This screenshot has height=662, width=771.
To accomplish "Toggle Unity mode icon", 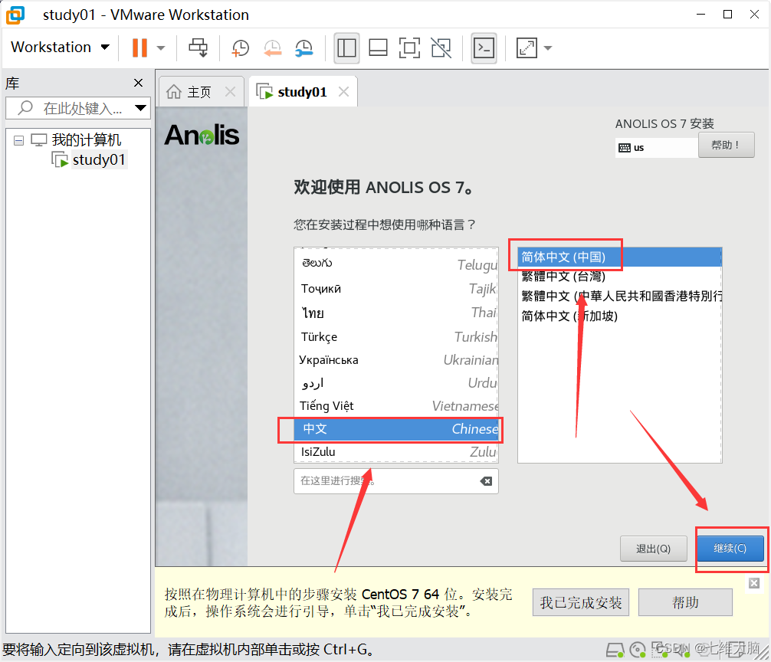I will pos(441,48).
